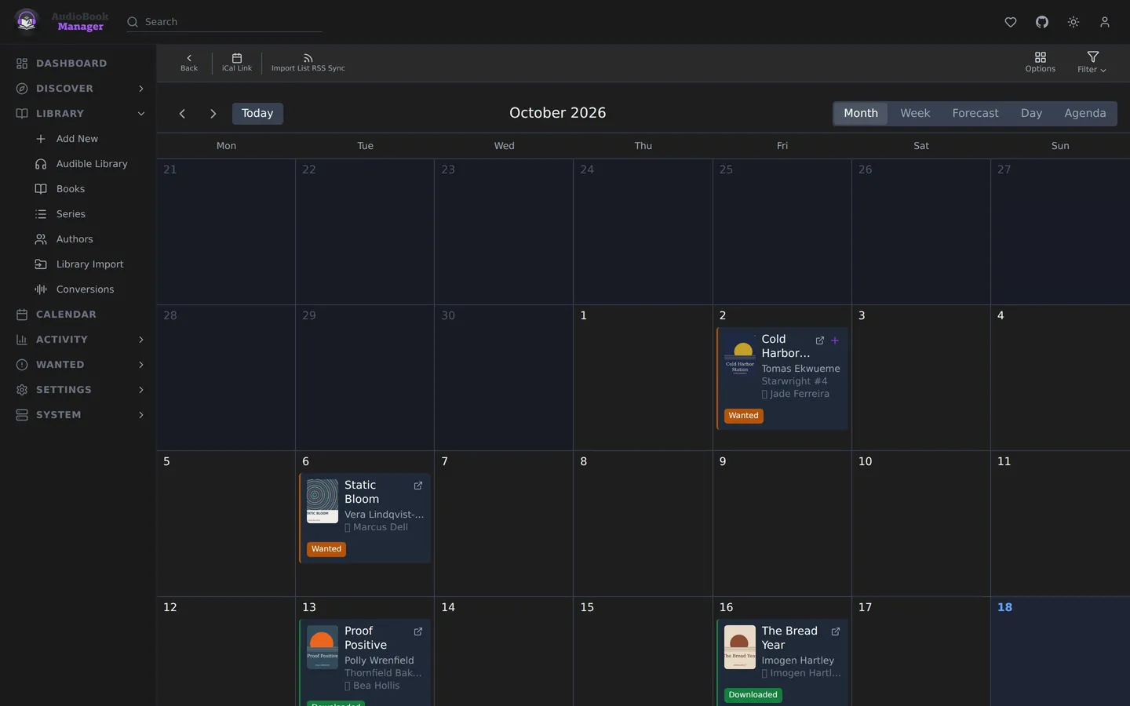The height and width of the screenshot is (706, 1130).
Task: Toggle light/dark theme sun icon
Action: [1073, 22]
